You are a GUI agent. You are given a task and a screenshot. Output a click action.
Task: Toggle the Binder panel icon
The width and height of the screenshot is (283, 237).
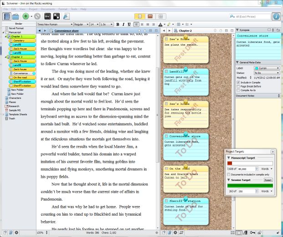coord(7,16)
